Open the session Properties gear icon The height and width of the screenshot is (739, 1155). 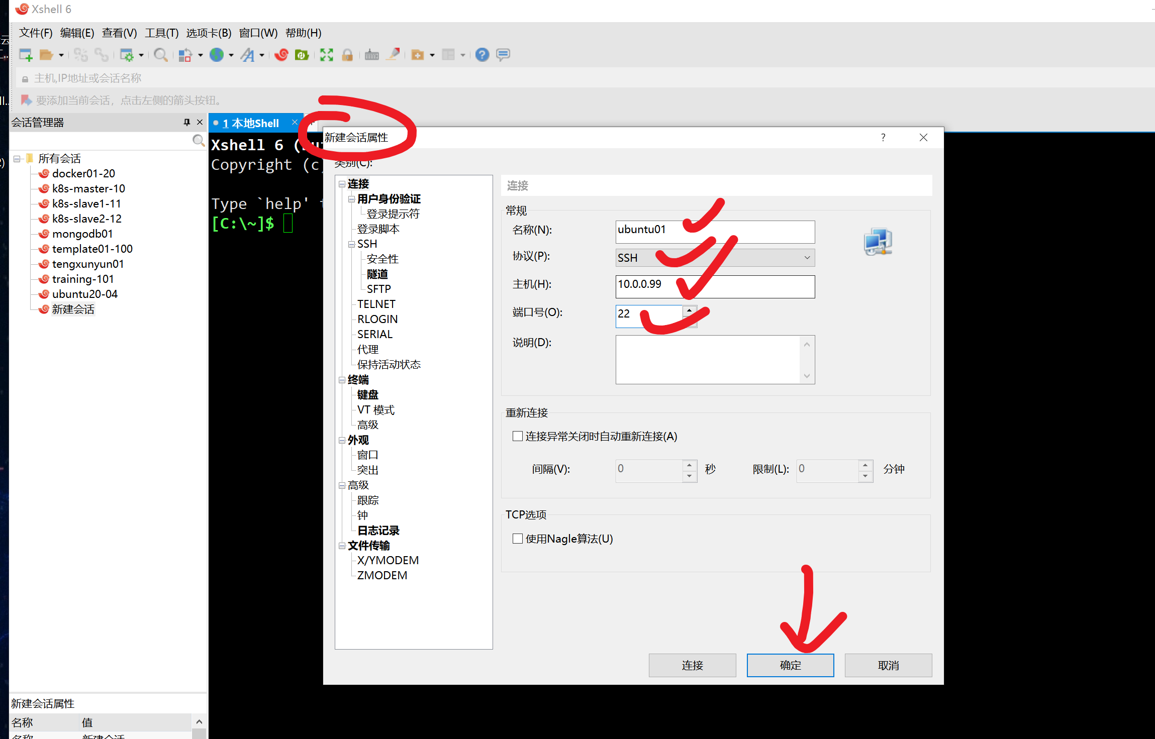coord(127,55)
